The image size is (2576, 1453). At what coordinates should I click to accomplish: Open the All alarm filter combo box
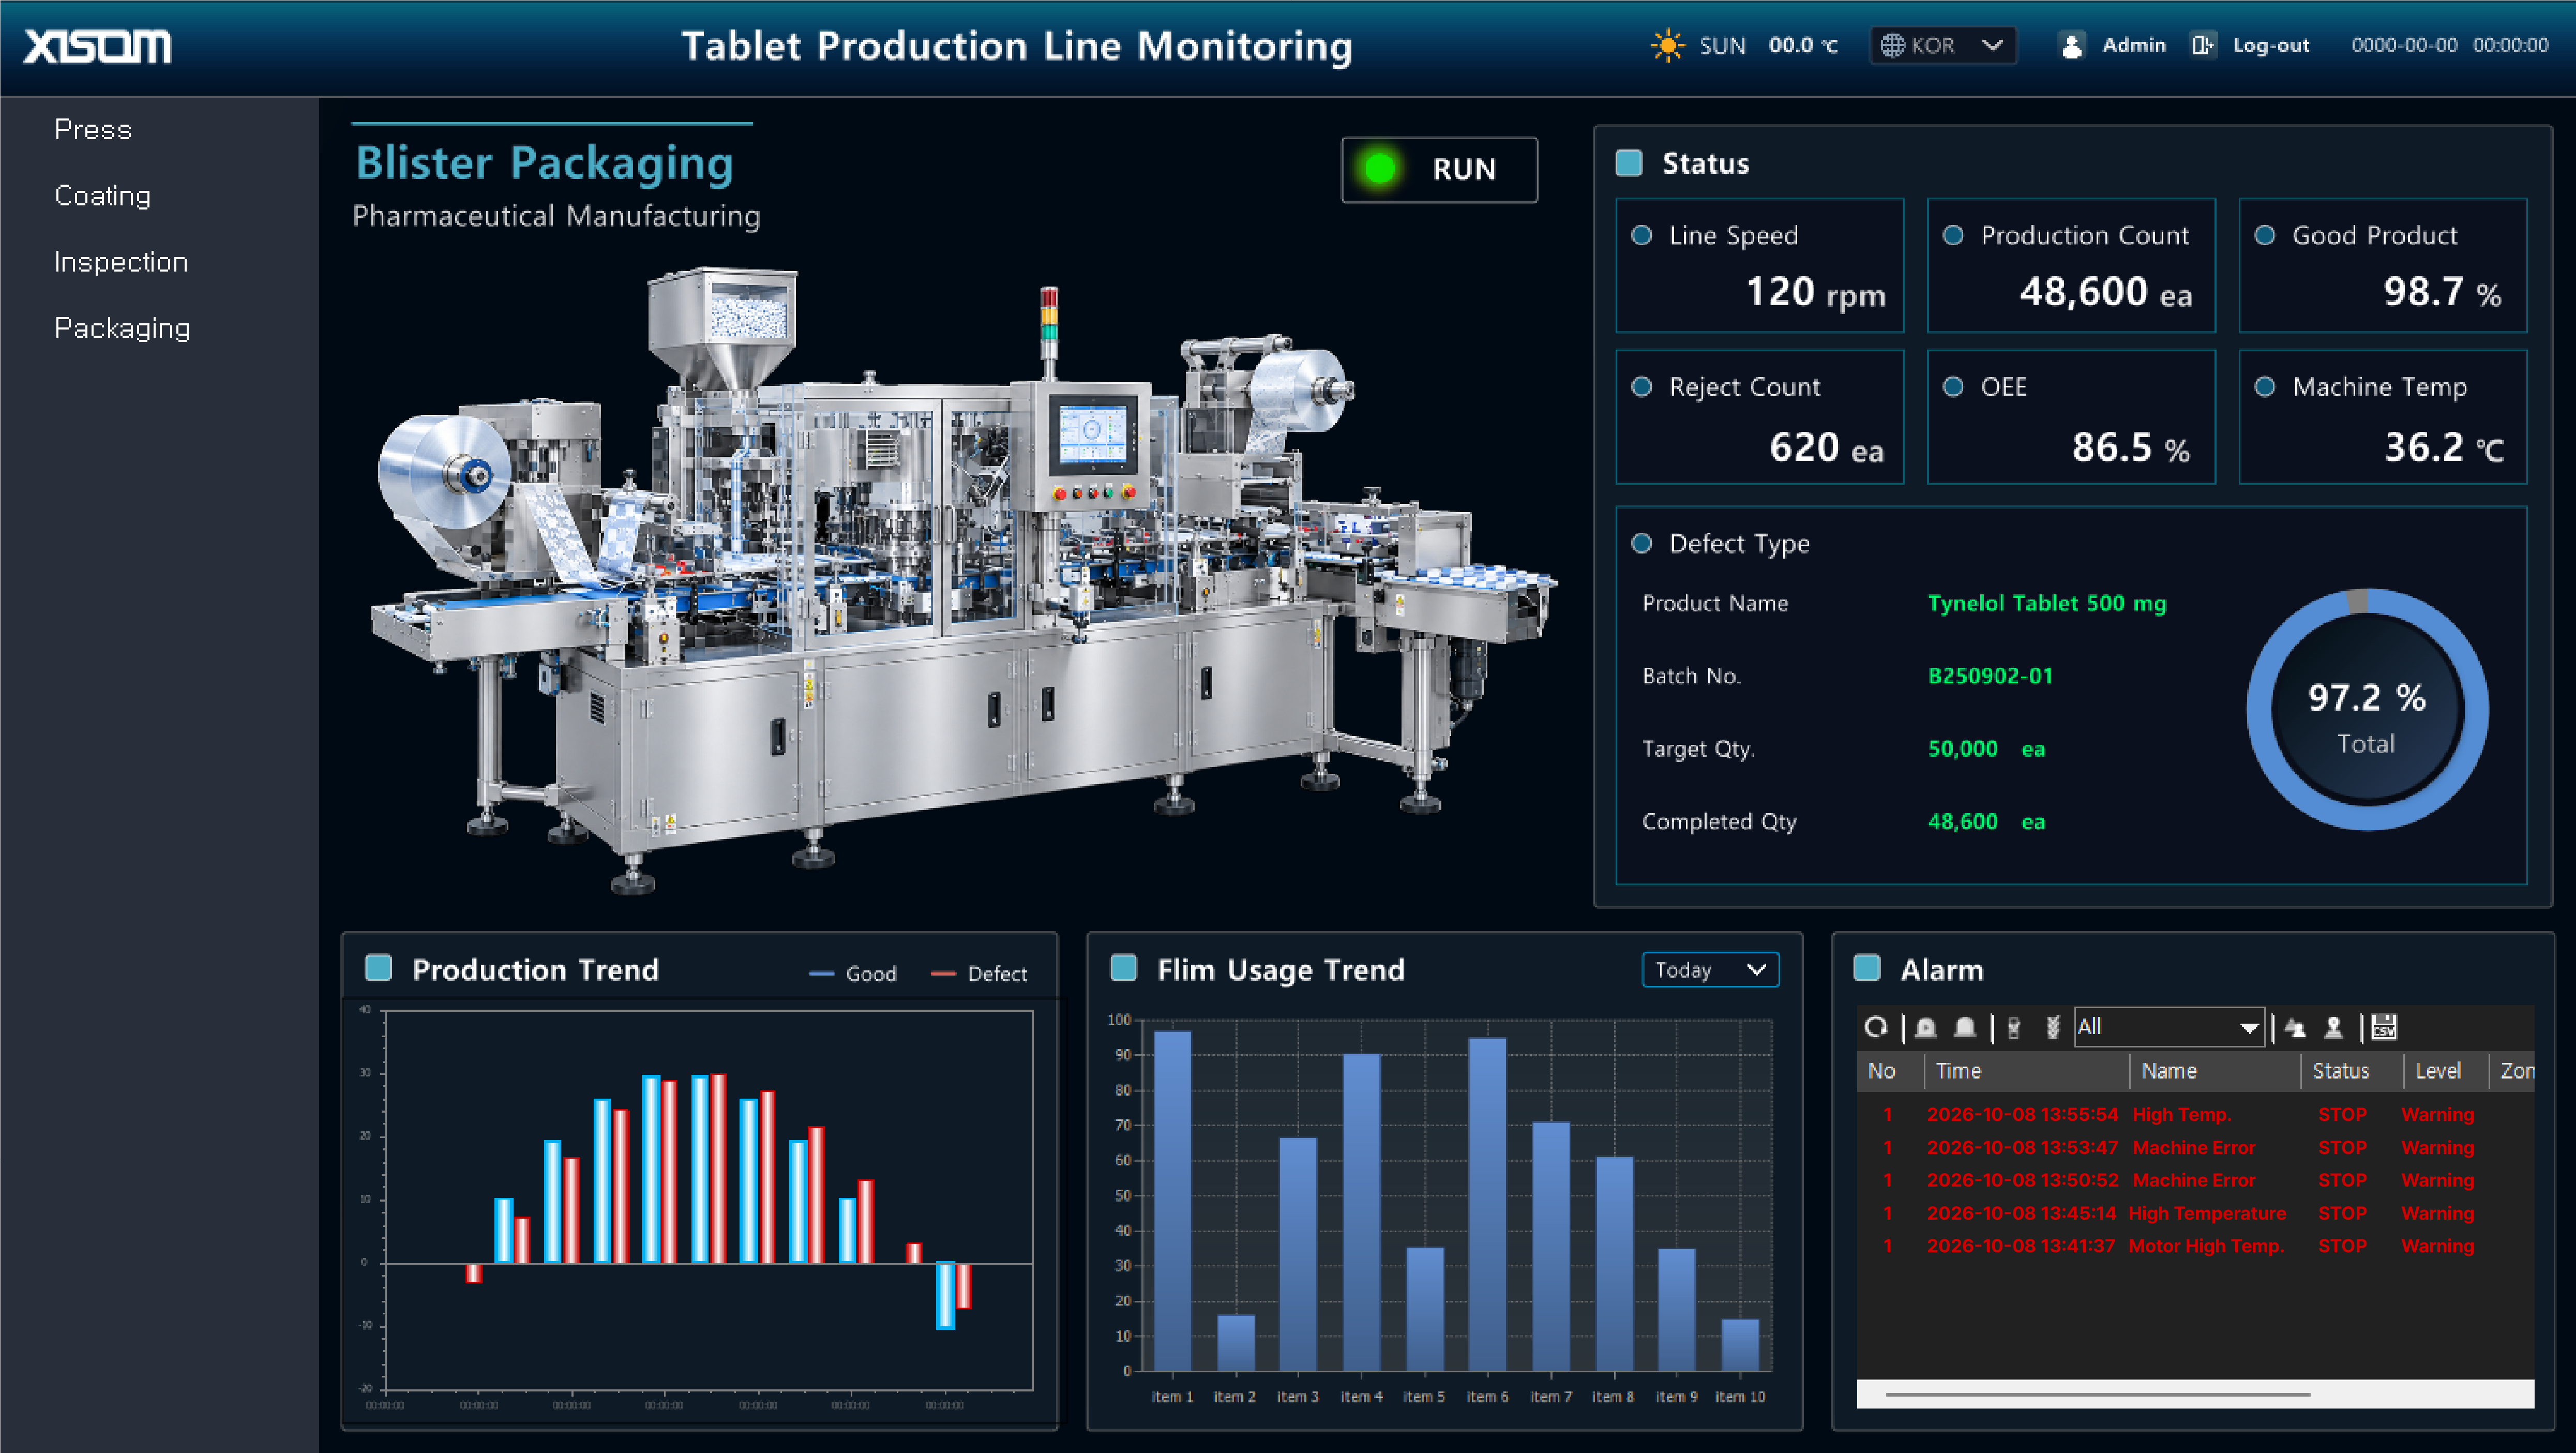pos(2169,1027)
